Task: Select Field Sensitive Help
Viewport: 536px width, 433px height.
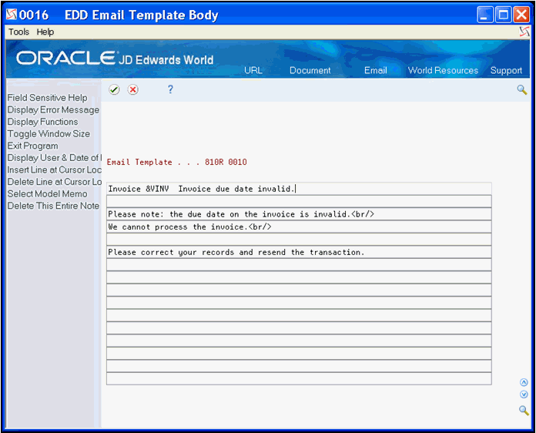Action: click(x=48, y=98)
